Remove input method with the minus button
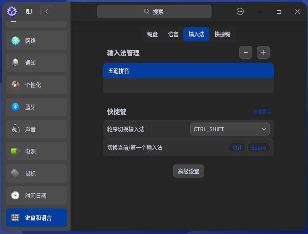The image size is (308, 234). click(245, 52)
